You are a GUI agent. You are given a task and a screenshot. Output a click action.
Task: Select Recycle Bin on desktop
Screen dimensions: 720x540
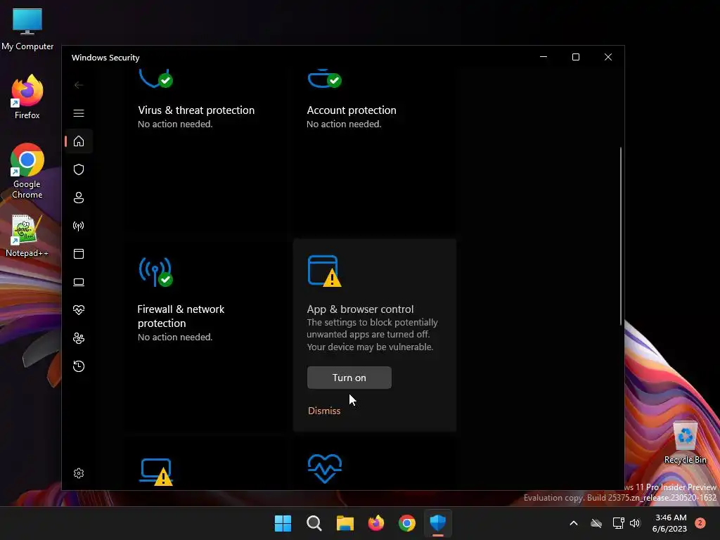pyautogui.click(x=685, y=443)
